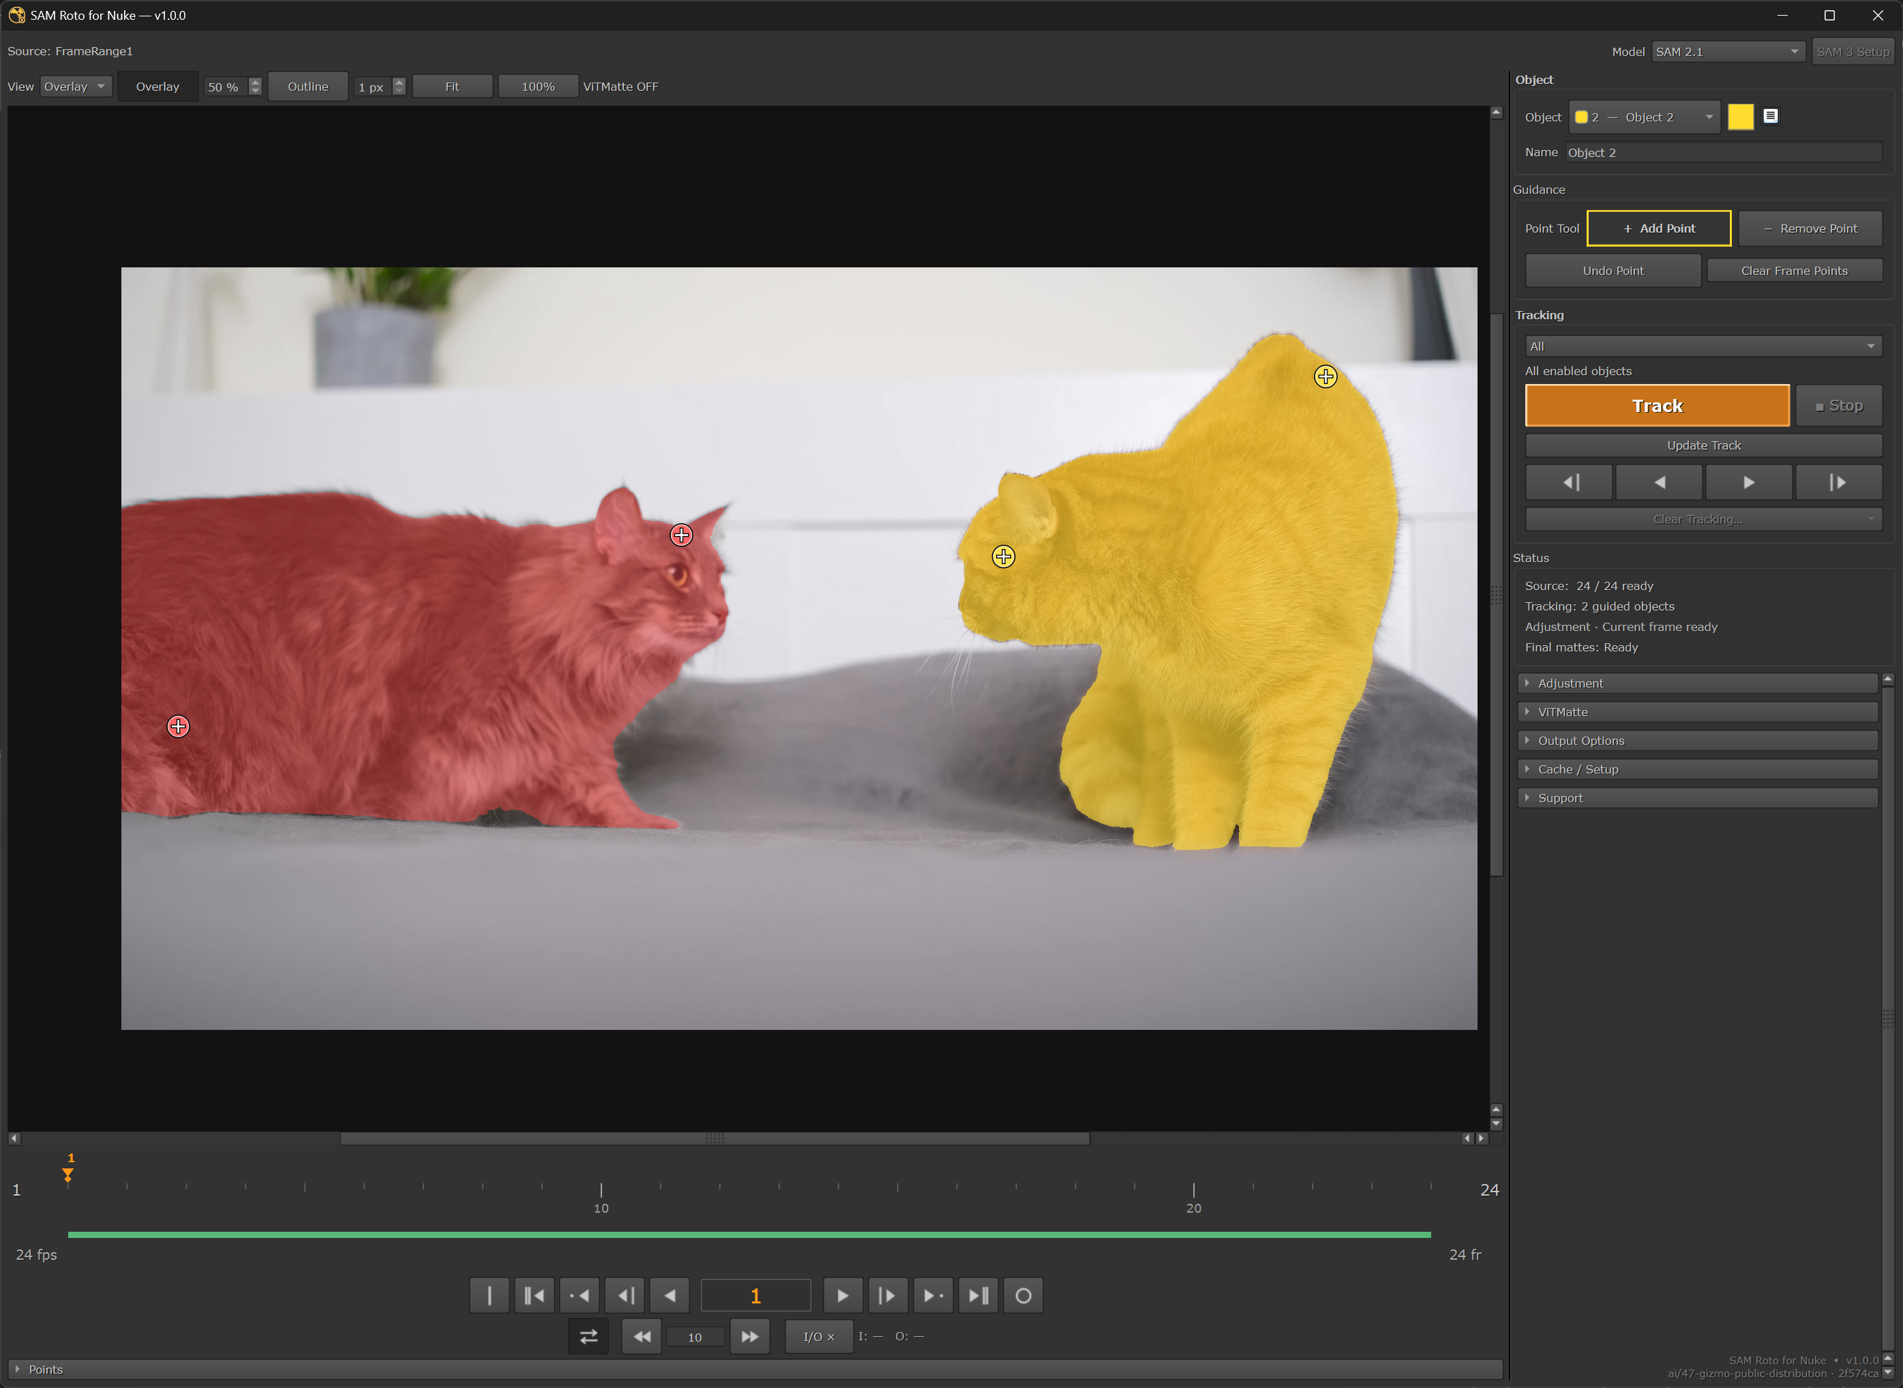Click the yellow object color swatch
The image size is (1903, 1388).
1740,117
